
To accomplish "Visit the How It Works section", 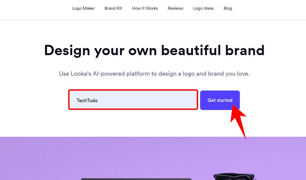I will 145,8.
